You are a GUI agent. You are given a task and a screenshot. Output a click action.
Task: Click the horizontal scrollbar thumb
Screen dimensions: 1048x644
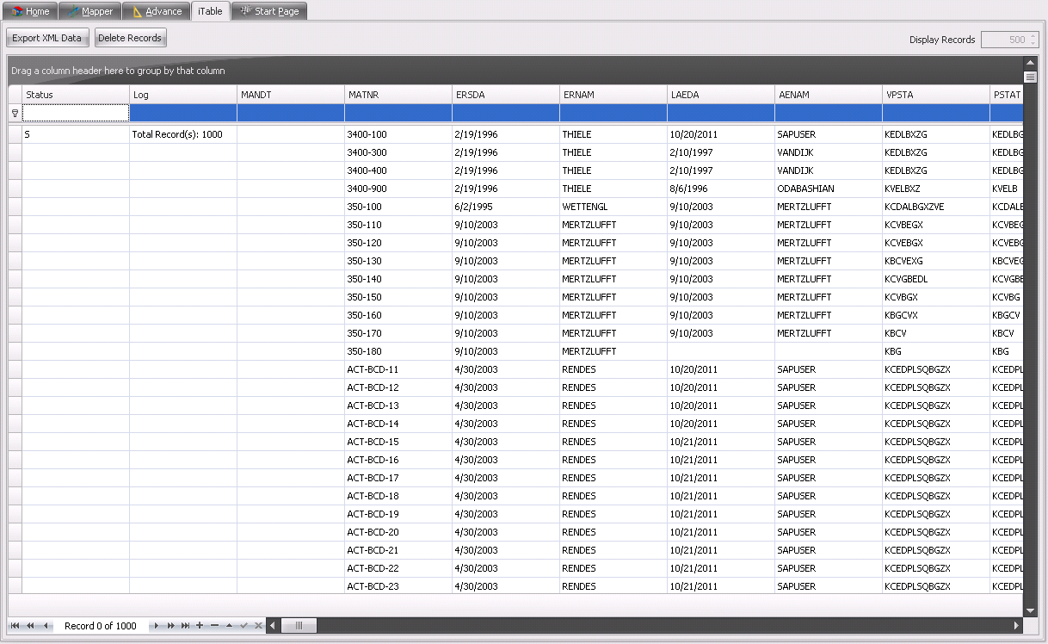pyautogui.click(x=299, y=626)
